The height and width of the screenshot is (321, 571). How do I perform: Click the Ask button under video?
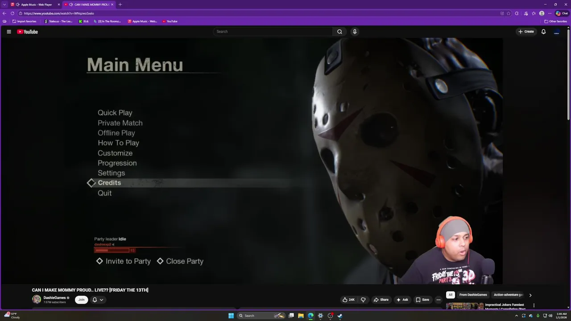pyautogui.click(x=402, y=300)
